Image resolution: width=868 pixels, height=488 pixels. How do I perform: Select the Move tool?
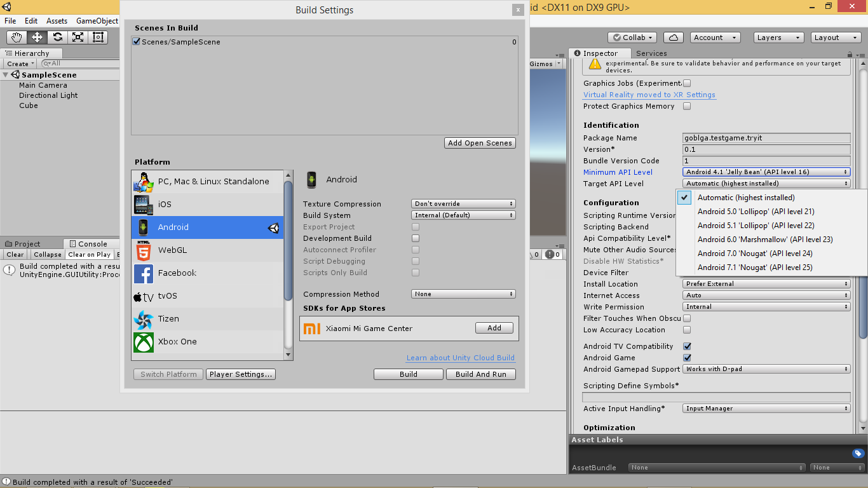[36, 37]
